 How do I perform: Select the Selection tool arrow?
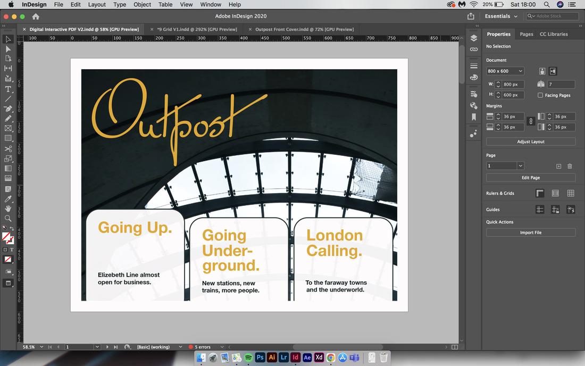click(x=8, y=39)
